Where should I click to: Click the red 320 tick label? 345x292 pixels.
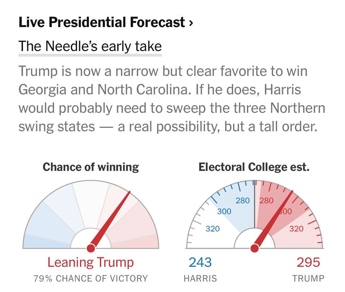tap(296, 229)
